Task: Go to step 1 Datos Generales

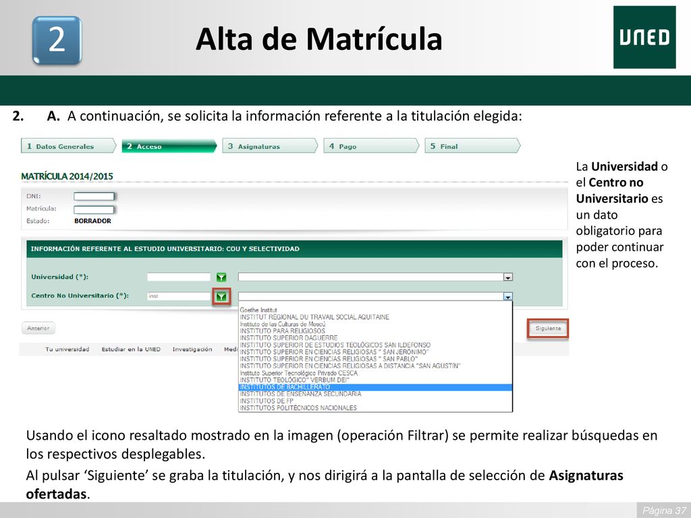Action: coord(68,146)
